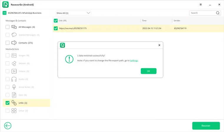Click the RecoverGo logo in dialog header

tap(62, 45)
